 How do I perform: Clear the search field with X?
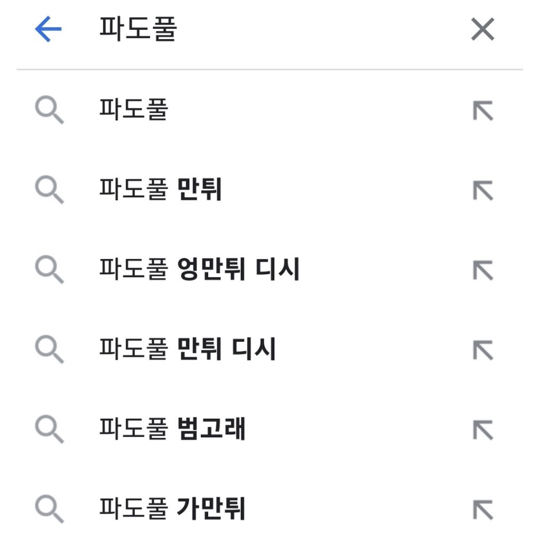click(482, 30)
